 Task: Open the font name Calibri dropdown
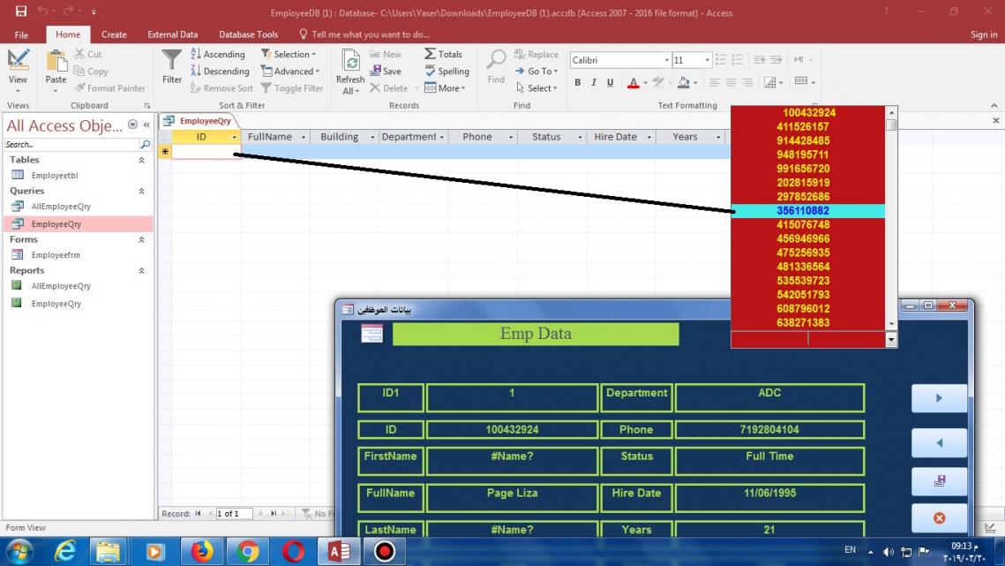click(666, 60)
